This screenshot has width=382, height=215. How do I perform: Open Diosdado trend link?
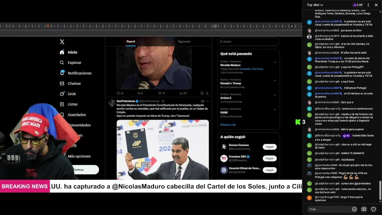245,69
